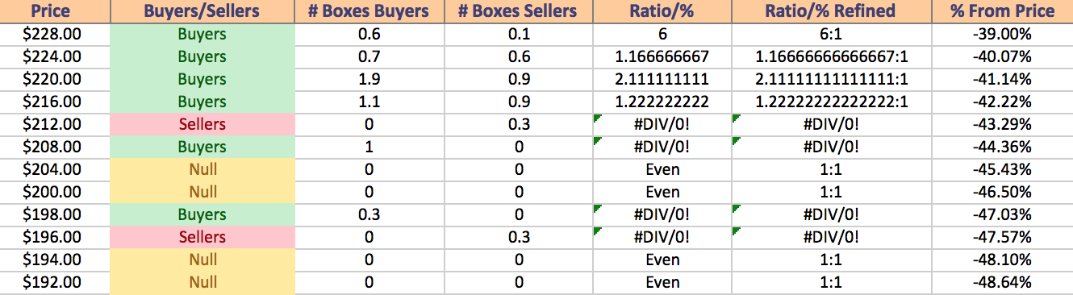Image resolution: width=1073 pixels, height=295 pixels.
Task: Click the green error indicator in $212.00 Ratio/% cell
Action: coord(598,118)
